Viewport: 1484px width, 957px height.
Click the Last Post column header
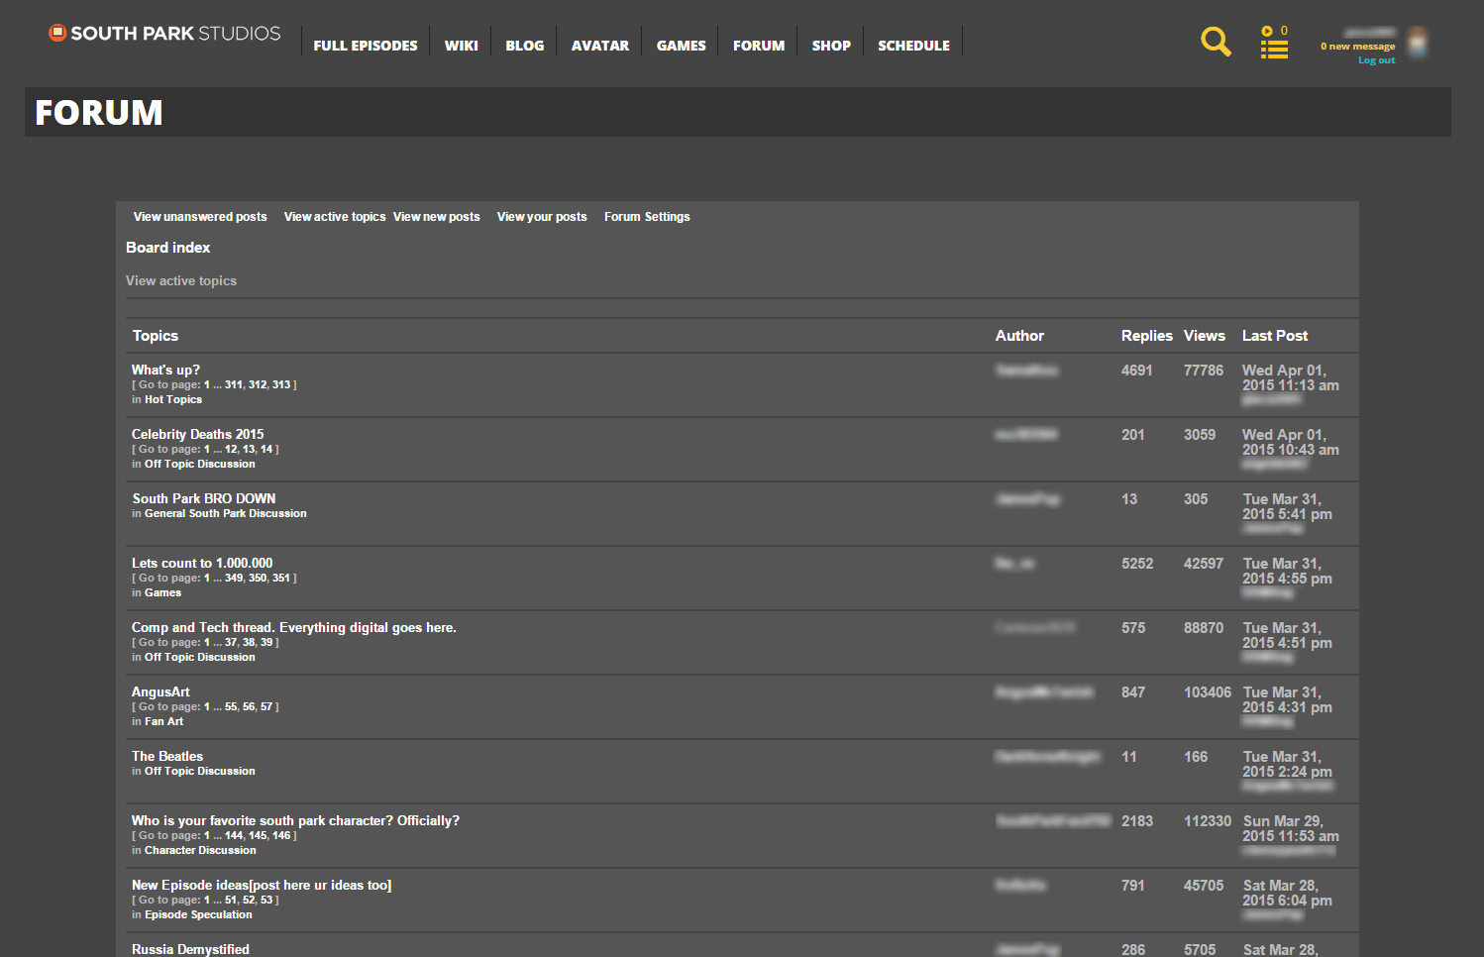(1275, 336)
